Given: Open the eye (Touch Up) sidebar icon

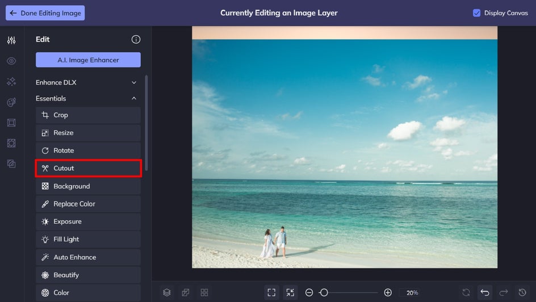Looking at the screenshot, I should [x=11, y=61].
